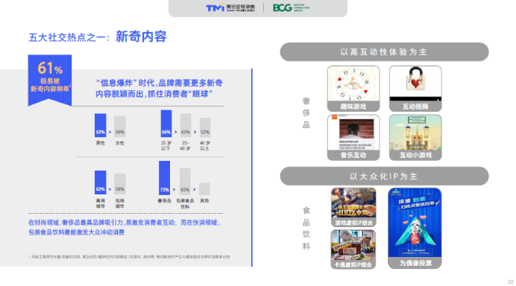
Task: Click the BCG logo in header
Action: pyautogui.click(x=291, y=7)
